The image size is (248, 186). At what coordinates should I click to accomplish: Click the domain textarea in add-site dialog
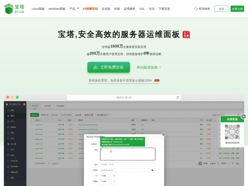pos(128,154)
